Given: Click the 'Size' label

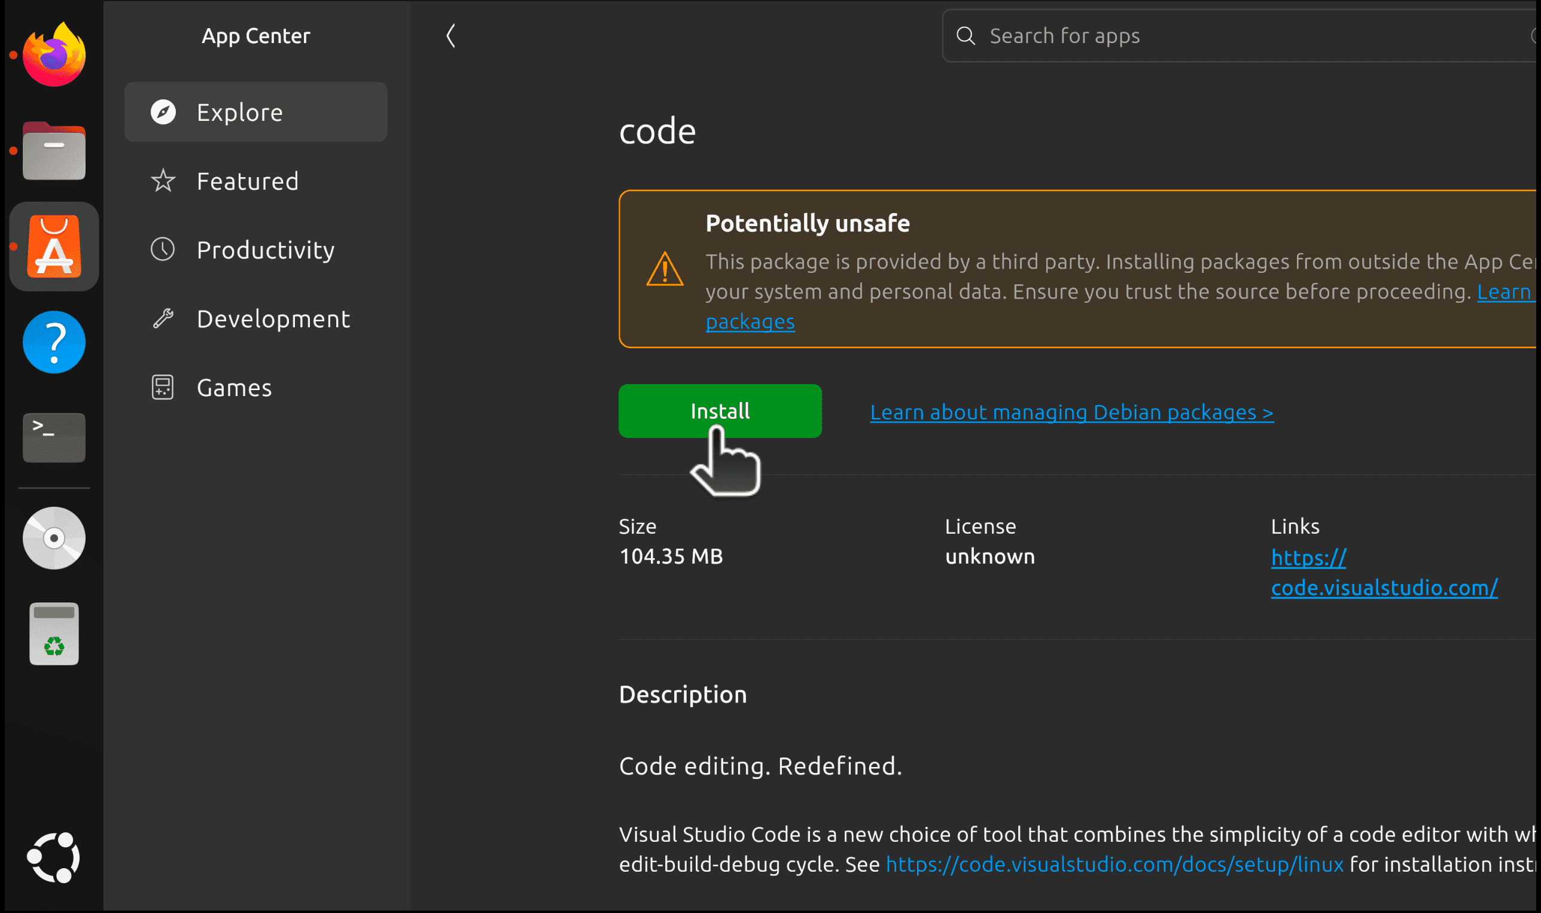Looking at the screenshot, I should point(637,527).
